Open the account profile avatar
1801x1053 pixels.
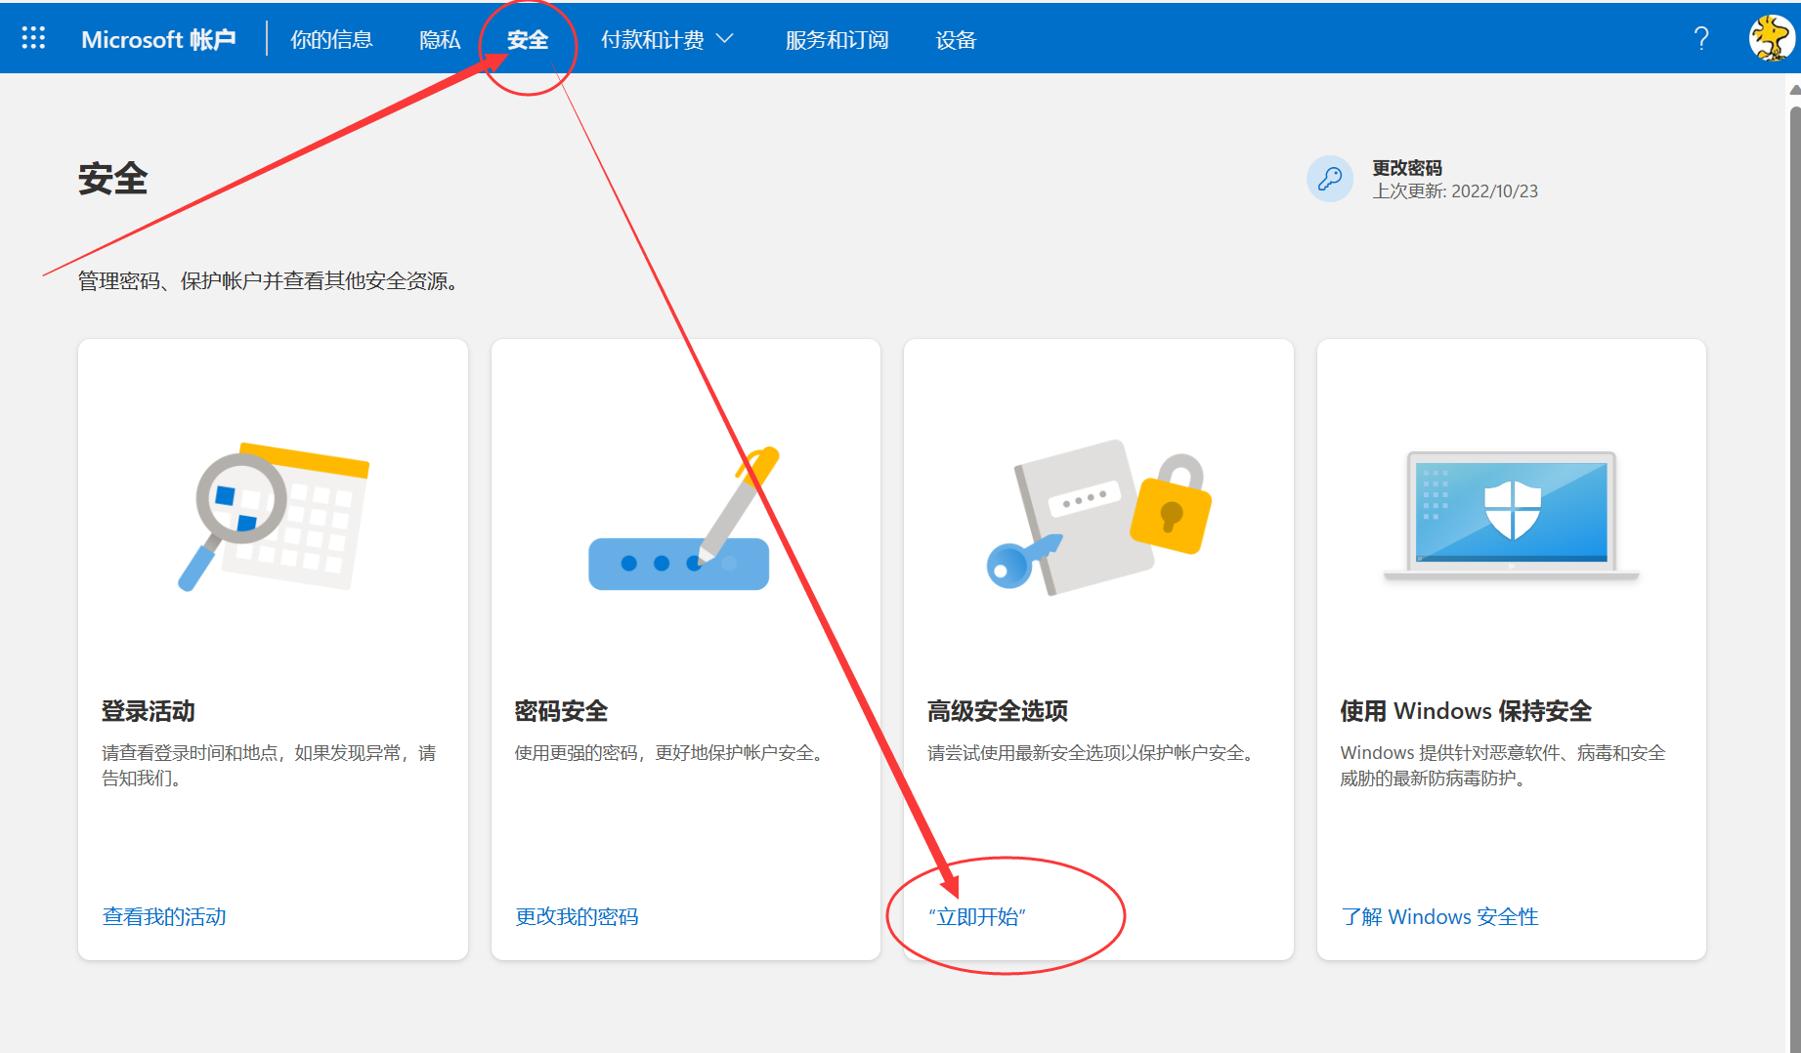click(x=1771, y=39)
